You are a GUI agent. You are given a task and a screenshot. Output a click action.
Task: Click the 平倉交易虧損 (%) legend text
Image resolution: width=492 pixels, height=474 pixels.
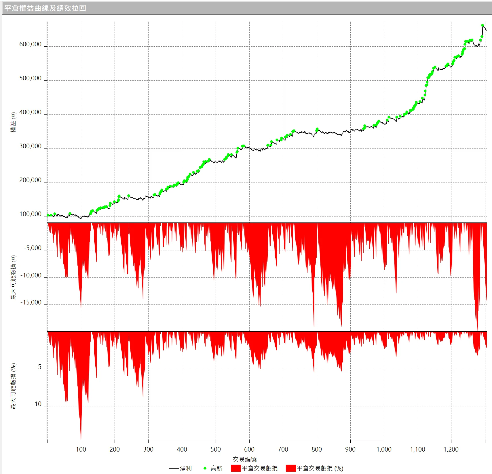tap(320, 468)
